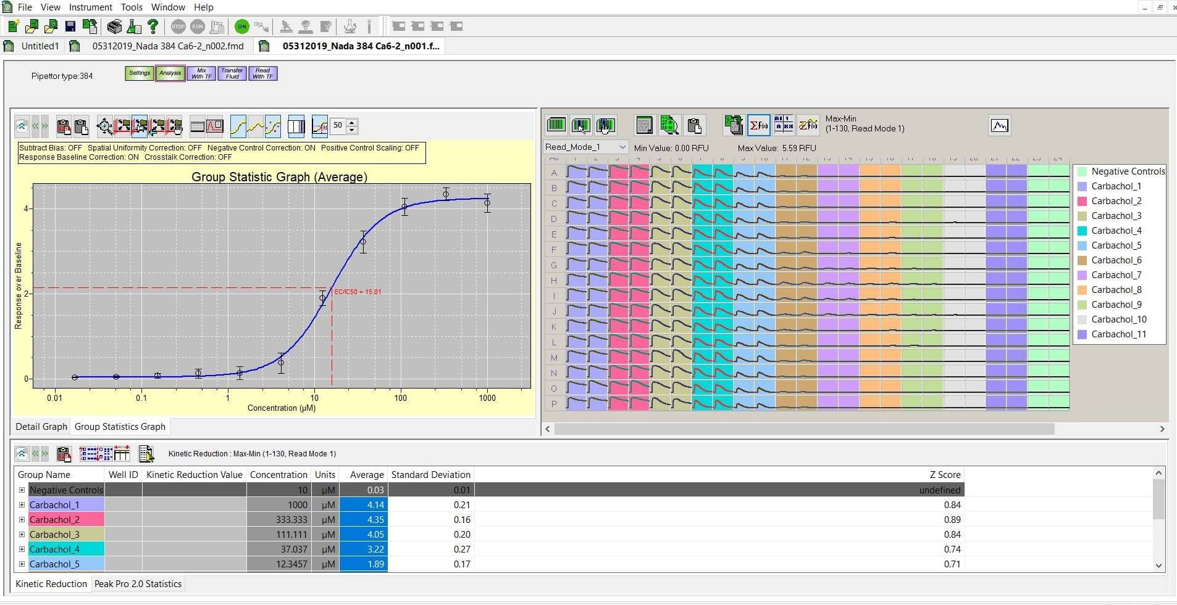Click the green ON instrument status icon
The width and height of the screenshot is (1177, 605).
tap(241, 27)
